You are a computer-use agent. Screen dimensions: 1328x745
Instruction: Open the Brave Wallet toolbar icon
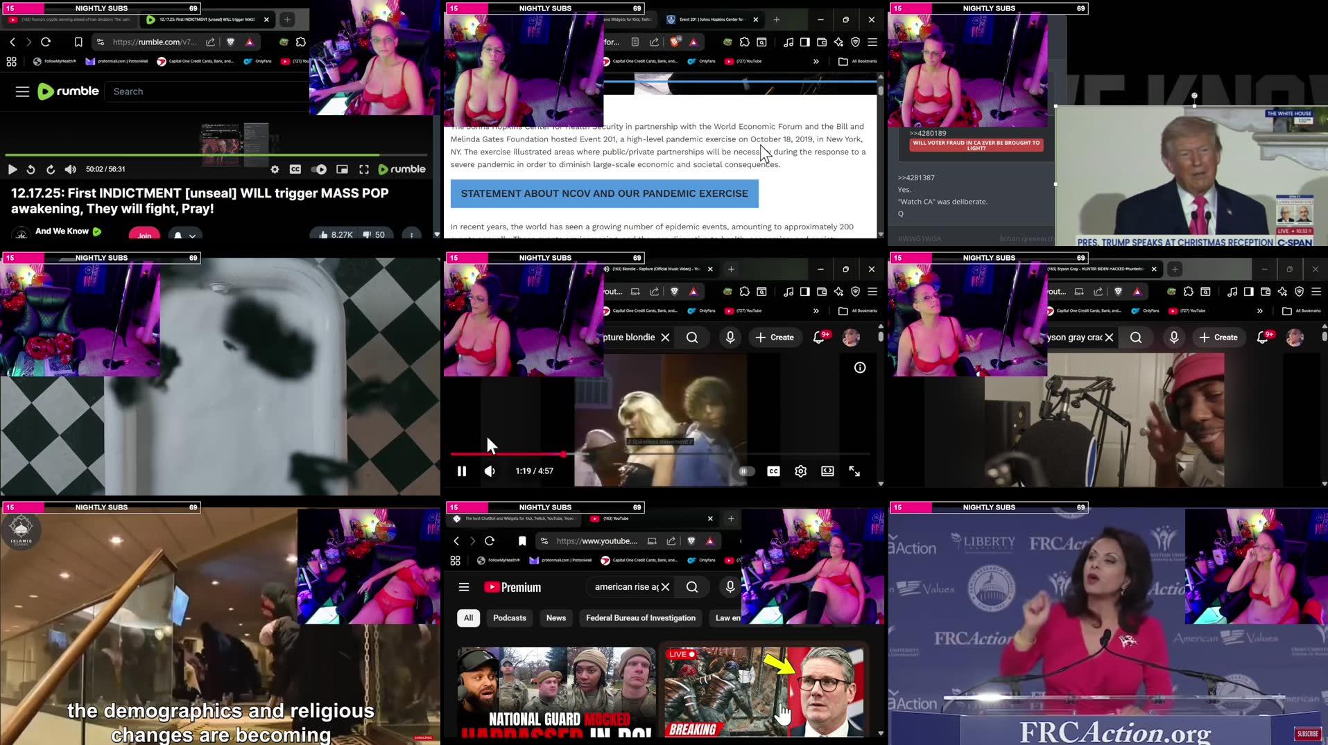pos(822,42)
